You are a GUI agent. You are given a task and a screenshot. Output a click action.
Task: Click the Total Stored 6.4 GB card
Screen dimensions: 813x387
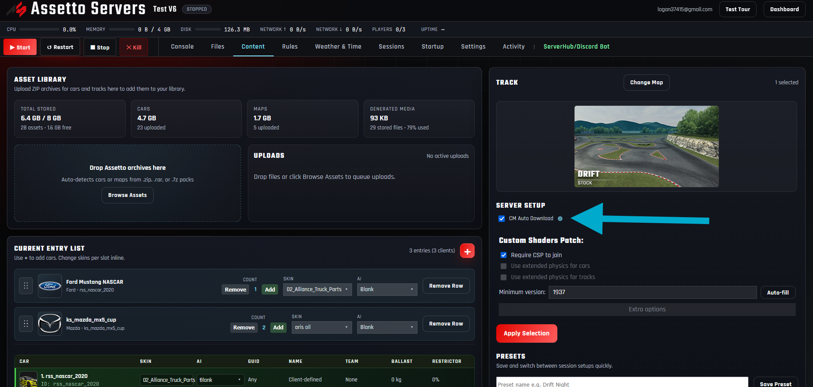pos(70,119)
